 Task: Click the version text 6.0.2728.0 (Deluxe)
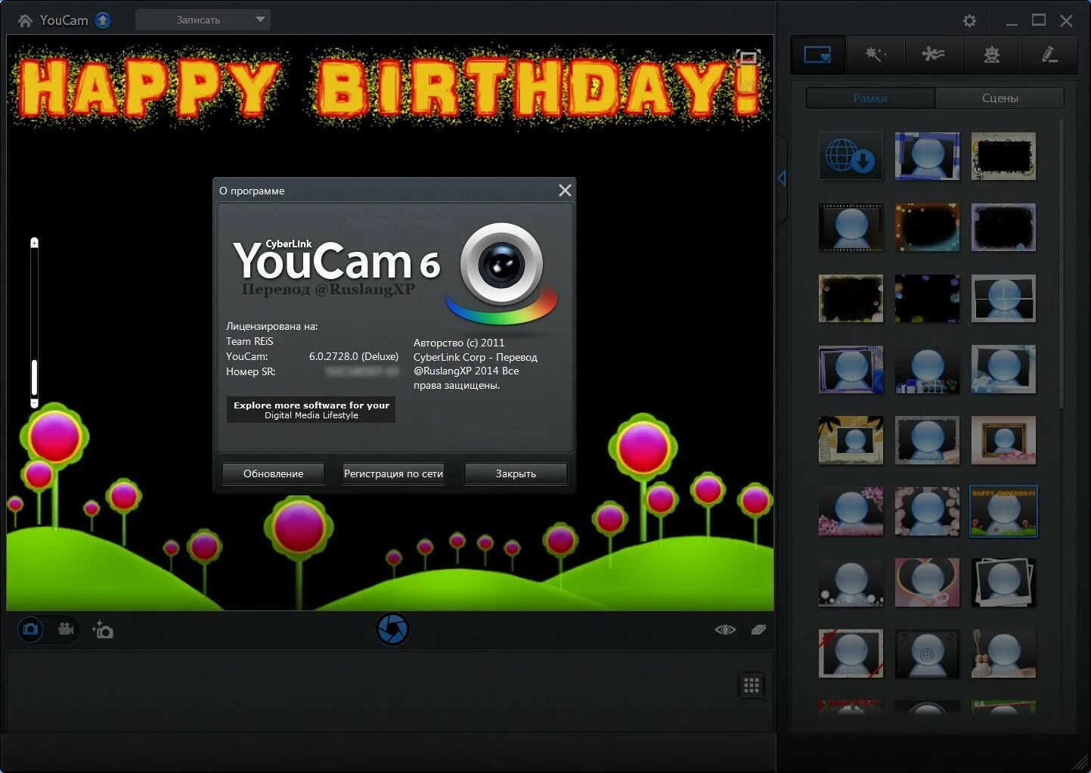354,356
